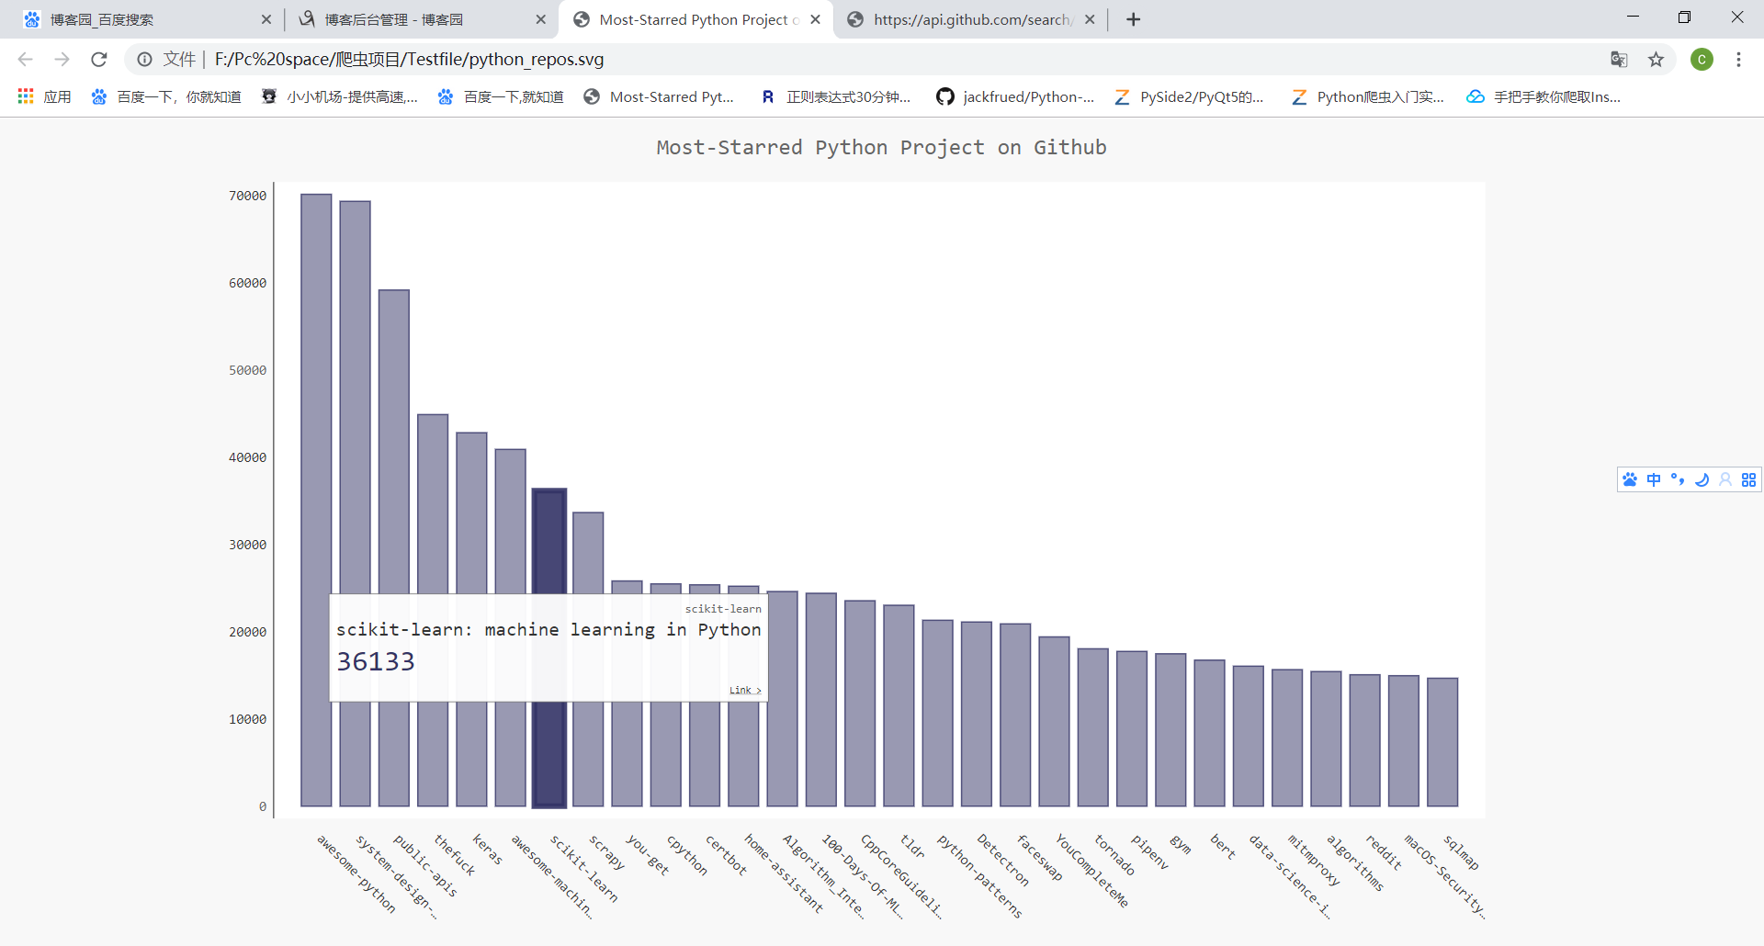Click the public-apis bar
This screenshot has width=1764, height=946.
(394, 548)
